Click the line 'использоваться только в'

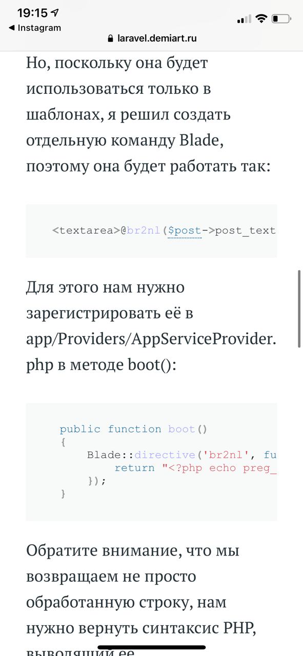coord(118,89)
